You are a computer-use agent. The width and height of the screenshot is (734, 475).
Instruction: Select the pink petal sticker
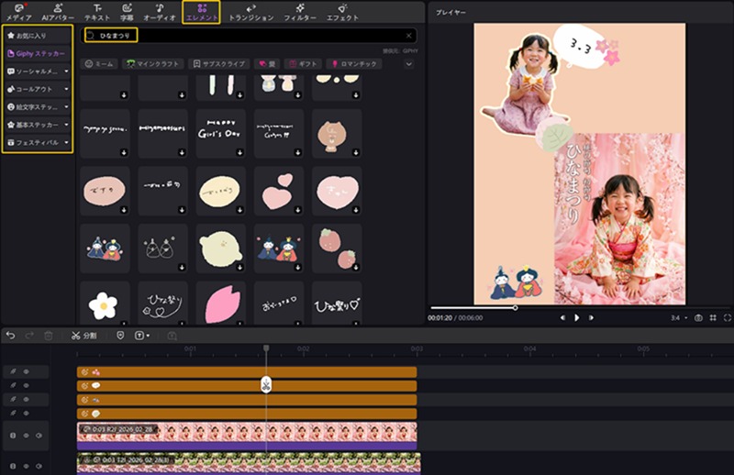[x=220, y=304]
